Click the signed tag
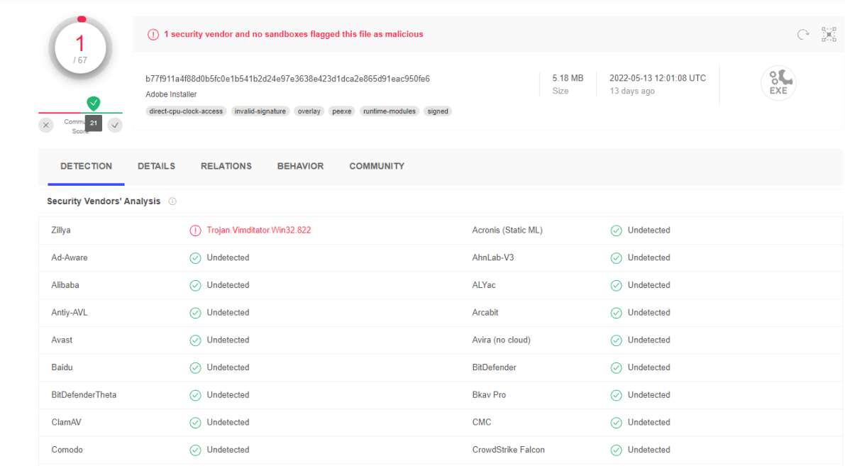 click(x=438, y=111)
